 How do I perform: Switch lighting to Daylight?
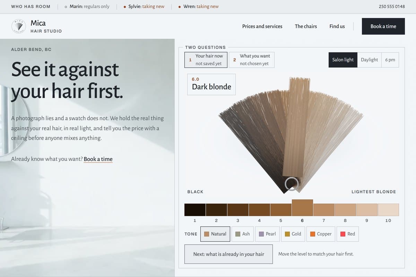(369, 60)
